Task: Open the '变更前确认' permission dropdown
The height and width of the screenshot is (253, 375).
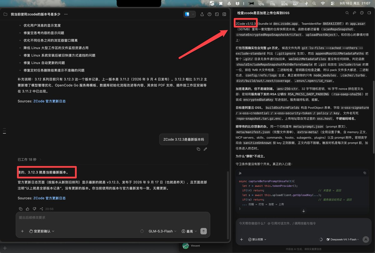Action: (42, 231)
